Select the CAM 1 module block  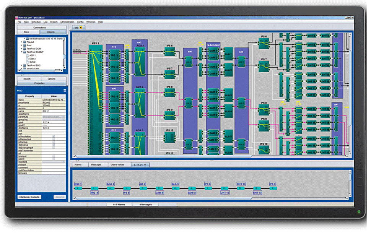pyautogui.click(x=213, y=51)
